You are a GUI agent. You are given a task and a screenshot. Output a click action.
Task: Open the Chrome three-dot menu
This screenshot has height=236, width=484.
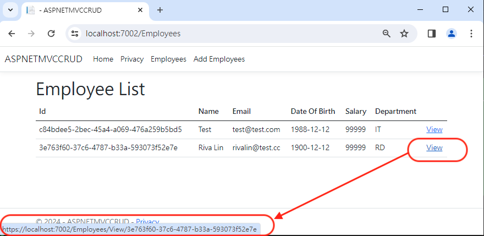click(x=471, y=34)
